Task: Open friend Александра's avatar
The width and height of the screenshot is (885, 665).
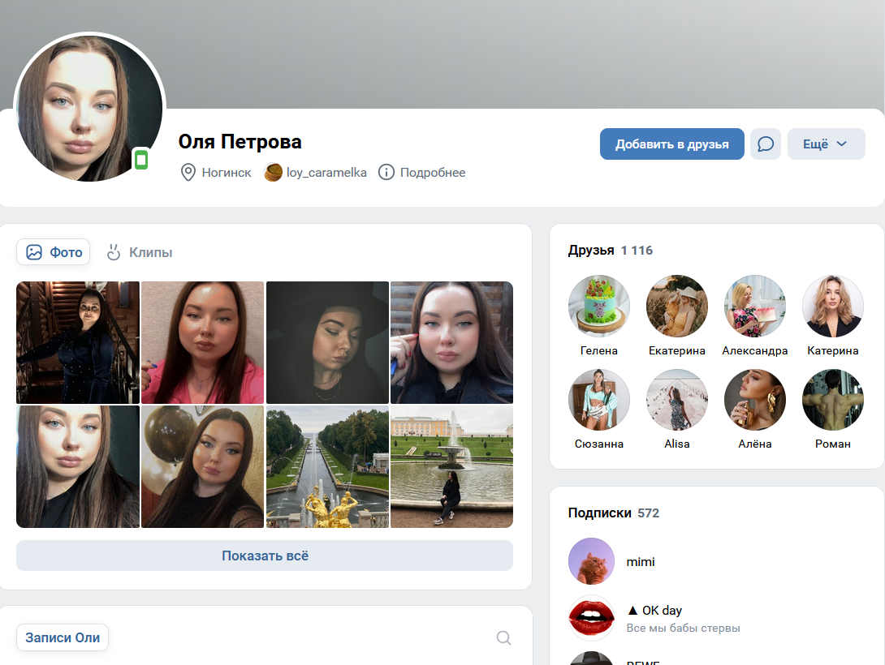Action: coord(754,306)
